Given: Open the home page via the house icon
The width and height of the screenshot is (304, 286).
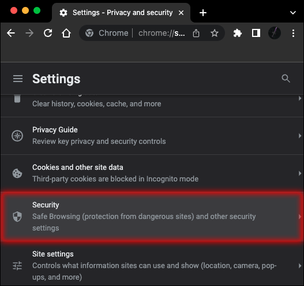Looking at the screenshot, I should pos(66,33).
